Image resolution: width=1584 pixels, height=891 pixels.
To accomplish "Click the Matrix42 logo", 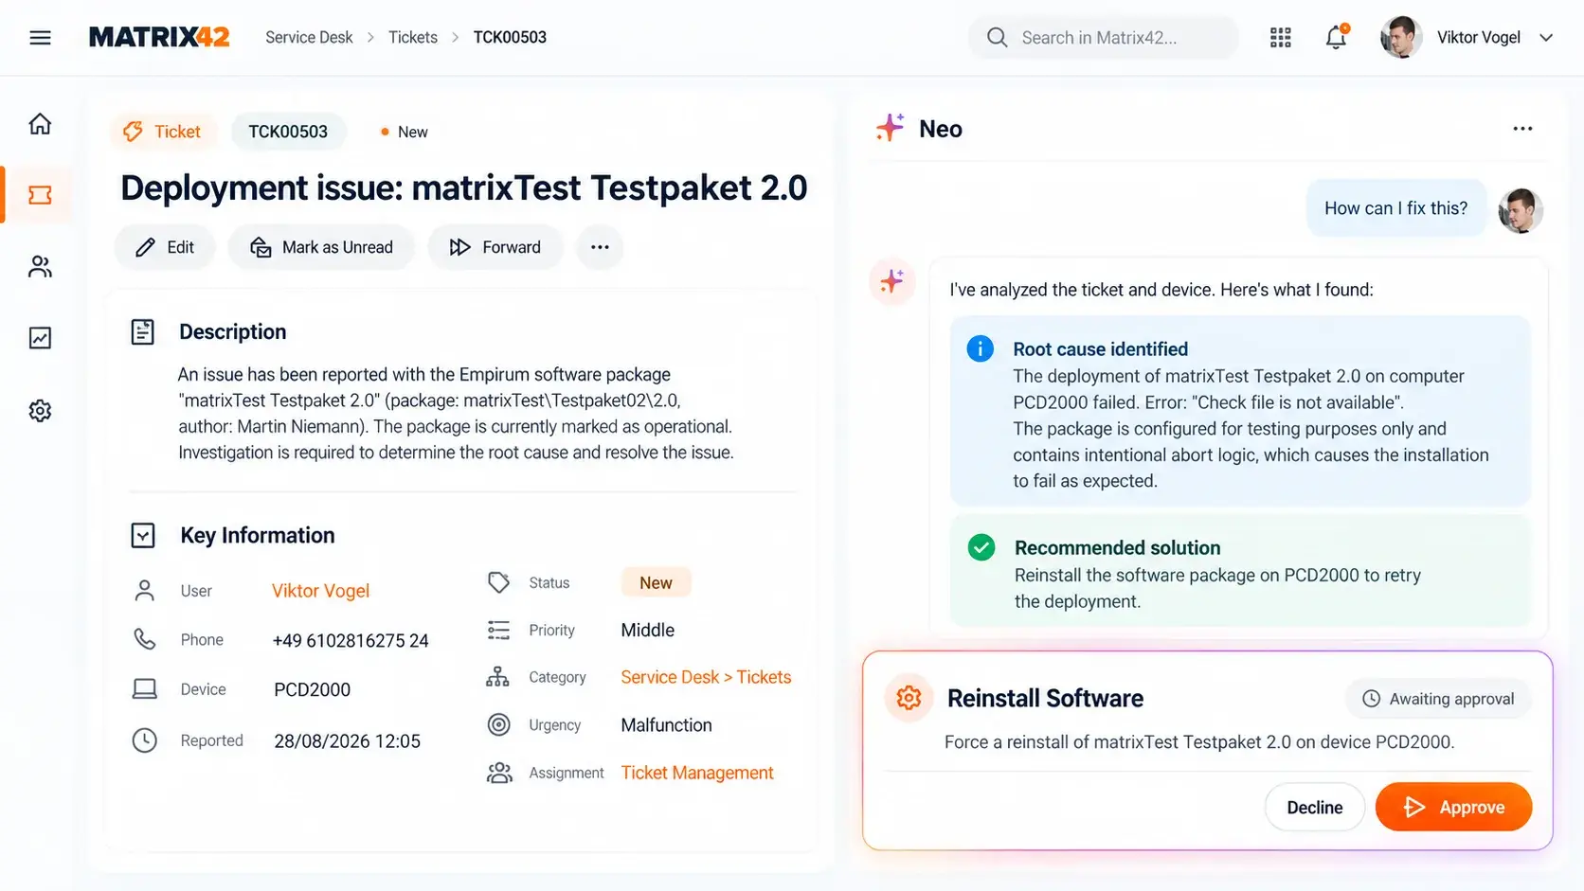I will pos(159,37).
